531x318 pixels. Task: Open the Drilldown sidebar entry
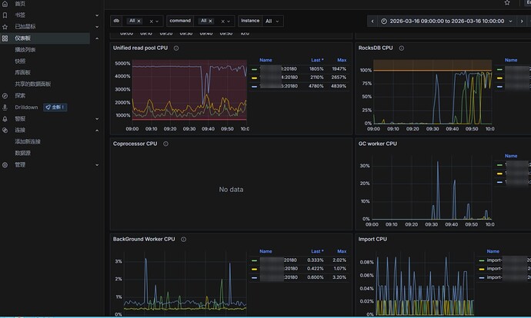[26, 107]
